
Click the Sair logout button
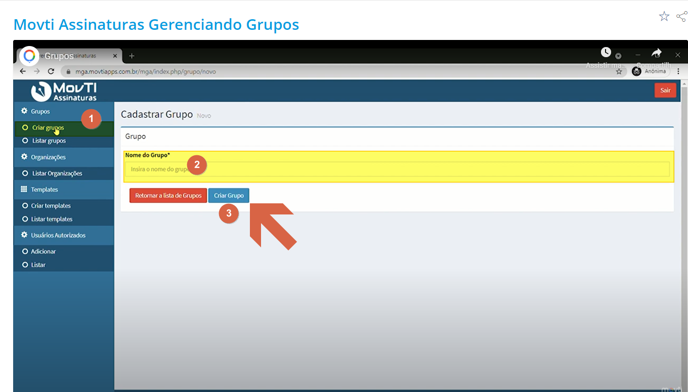tap(665, 90)
